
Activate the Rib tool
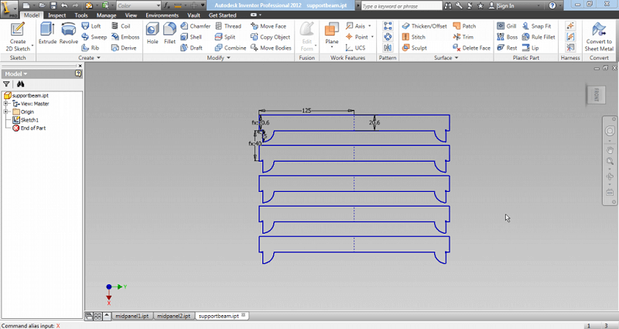tap(90, 48)
